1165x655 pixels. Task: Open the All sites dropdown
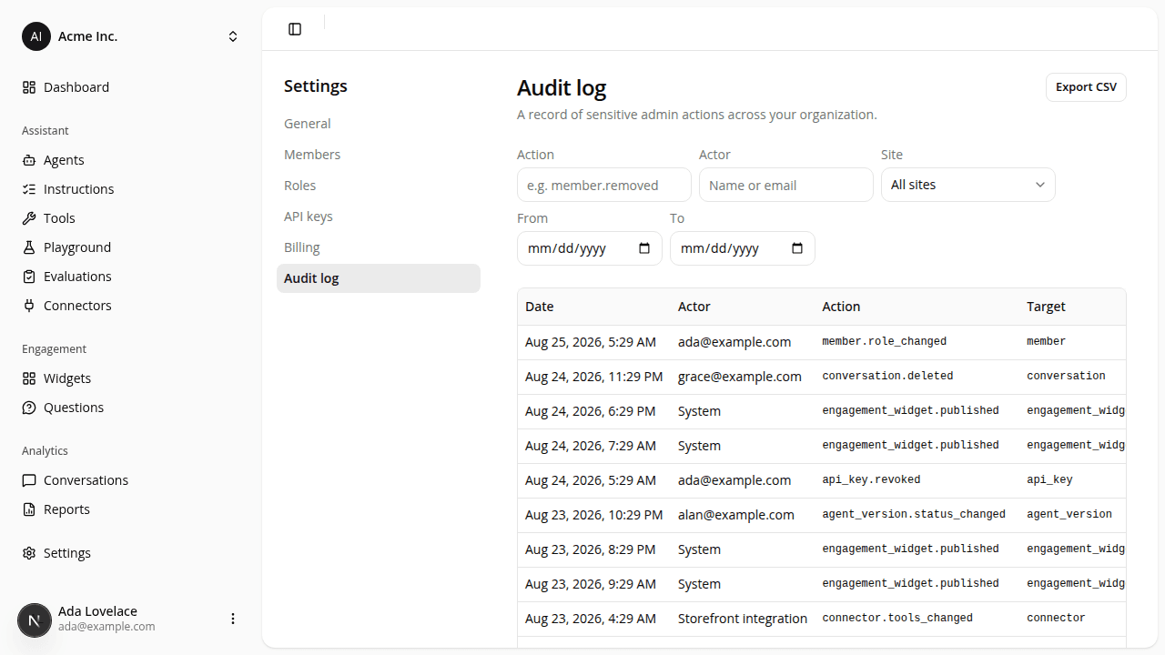pos(968,185)
